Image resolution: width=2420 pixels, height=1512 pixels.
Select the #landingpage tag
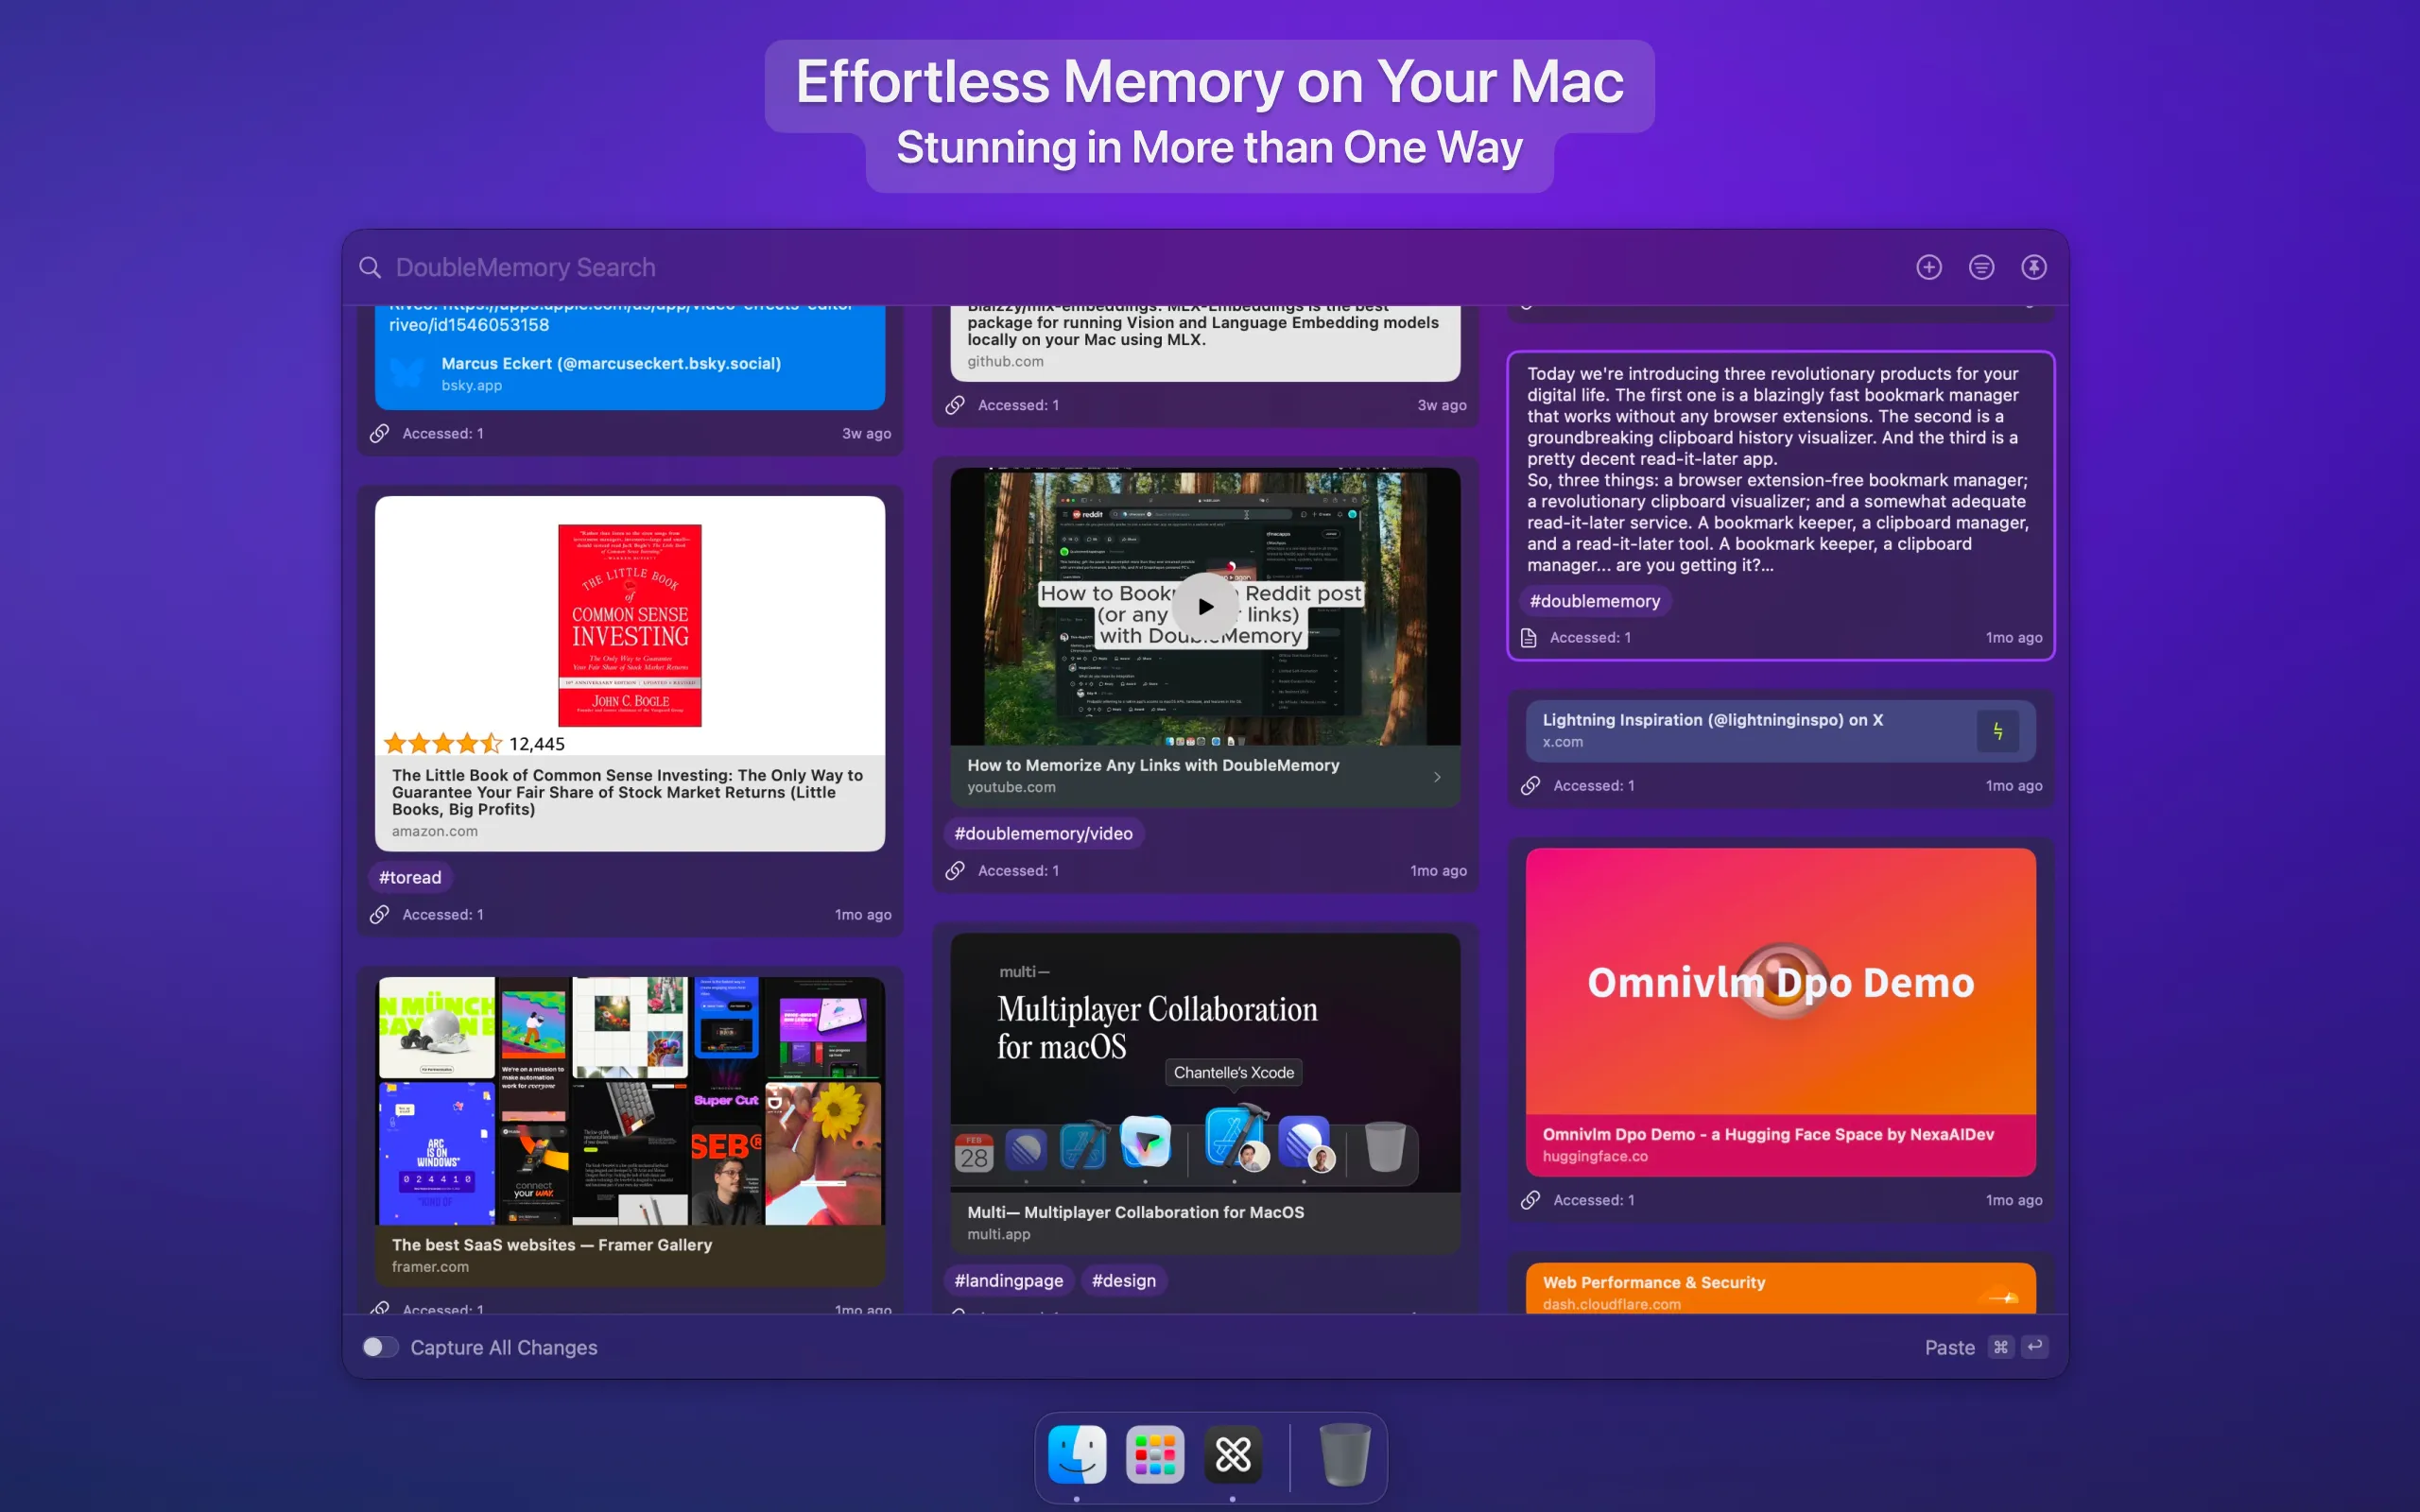(x=1008, y=1280)
